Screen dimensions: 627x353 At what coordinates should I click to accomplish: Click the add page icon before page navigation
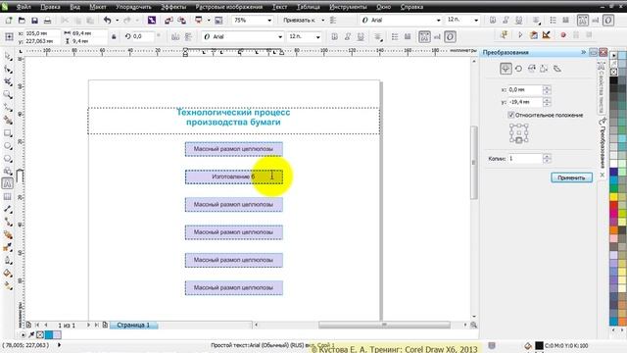pyautogui.click(x=28, y=325)
